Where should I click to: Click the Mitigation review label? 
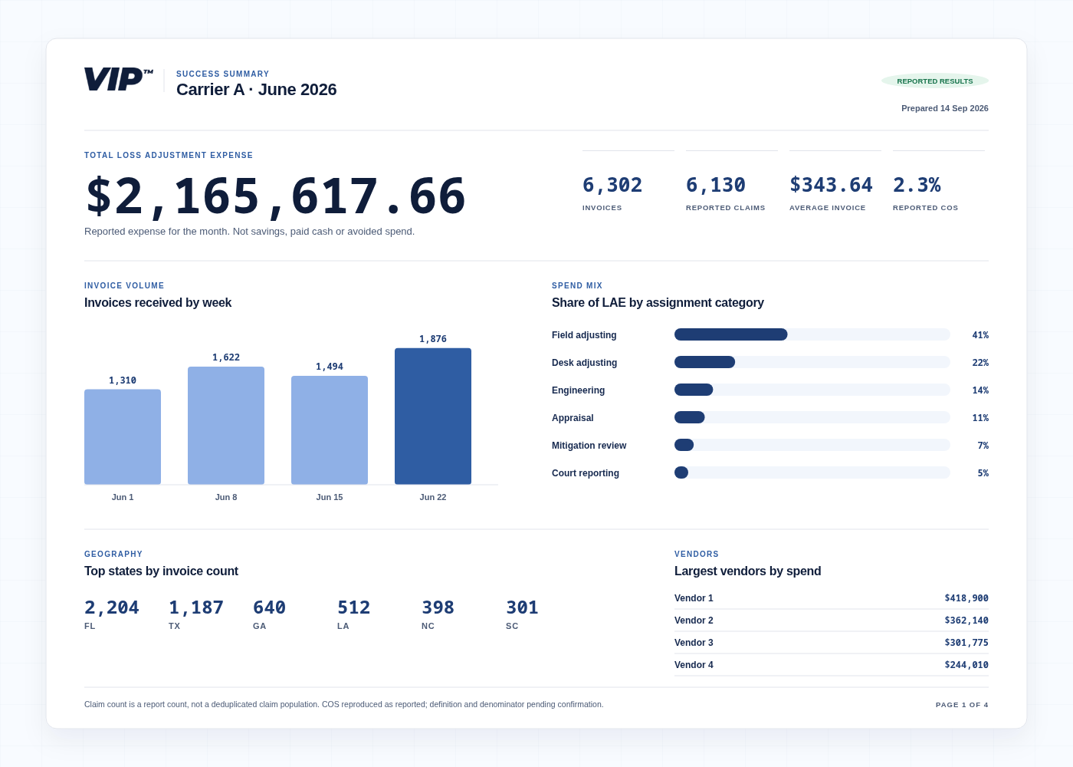[589, 446]
